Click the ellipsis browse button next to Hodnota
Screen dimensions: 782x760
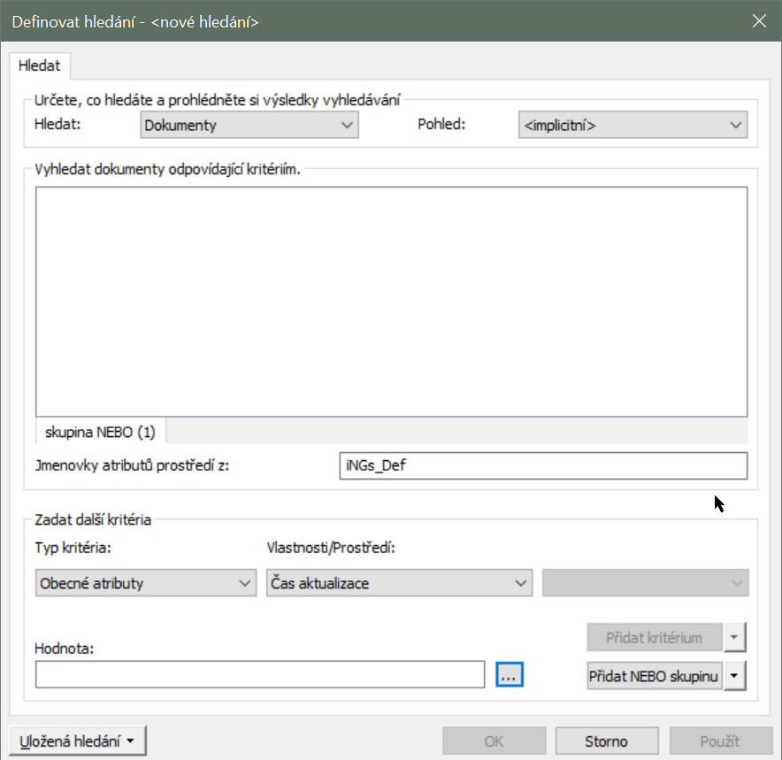click(x=510, y=674)
